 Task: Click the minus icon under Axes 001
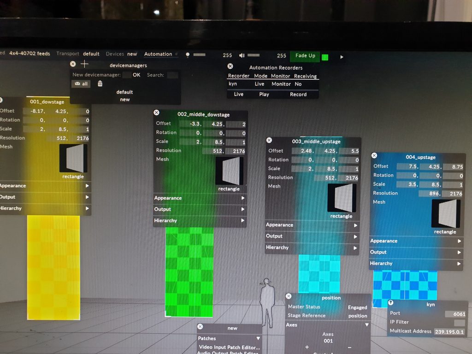(349, 347)
